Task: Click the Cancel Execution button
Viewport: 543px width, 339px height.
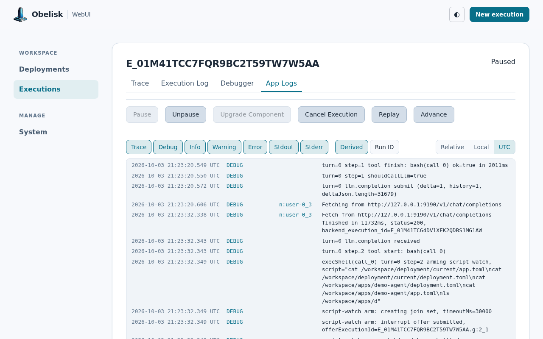Action: tap(331, 115)
